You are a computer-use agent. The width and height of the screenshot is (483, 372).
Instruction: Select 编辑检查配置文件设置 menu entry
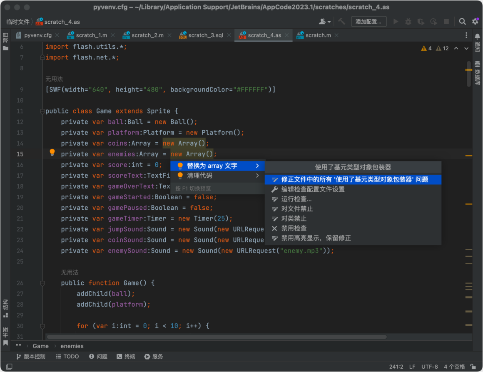click(353, 189)
